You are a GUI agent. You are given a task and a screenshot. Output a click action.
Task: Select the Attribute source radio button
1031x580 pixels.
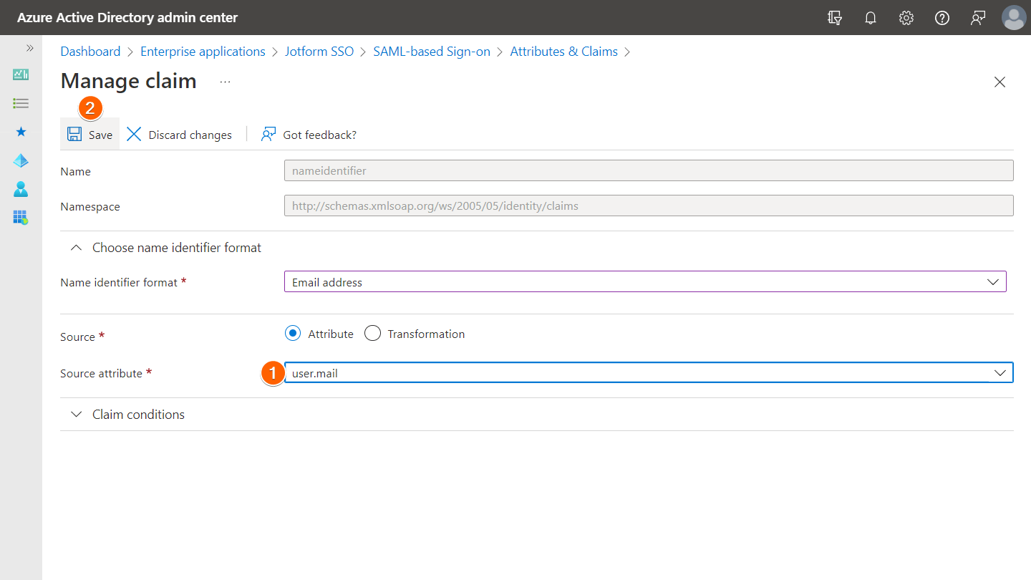[293, 334]
